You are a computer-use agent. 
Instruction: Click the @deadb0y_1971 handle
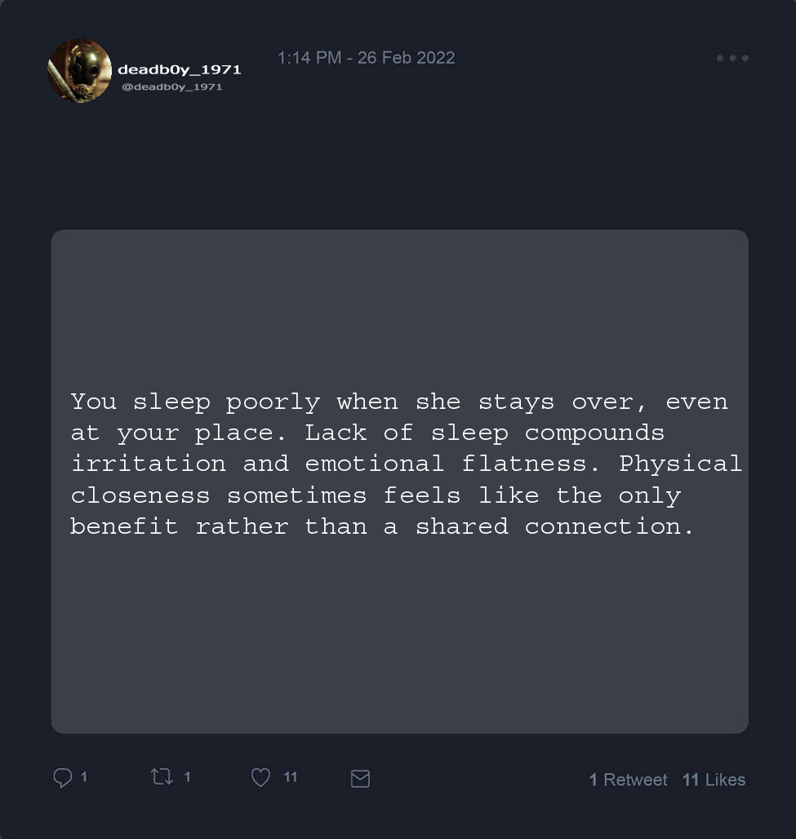point(171,87)
